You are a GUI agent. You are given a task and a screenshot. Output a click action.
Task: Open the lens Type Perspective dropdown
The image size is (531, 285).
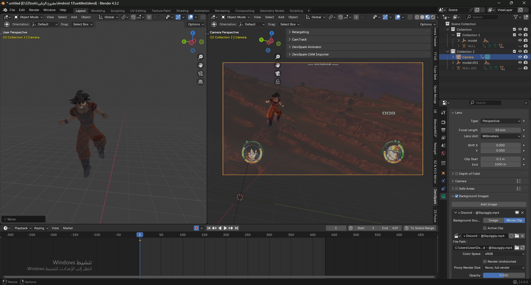[x=501, y=121]
